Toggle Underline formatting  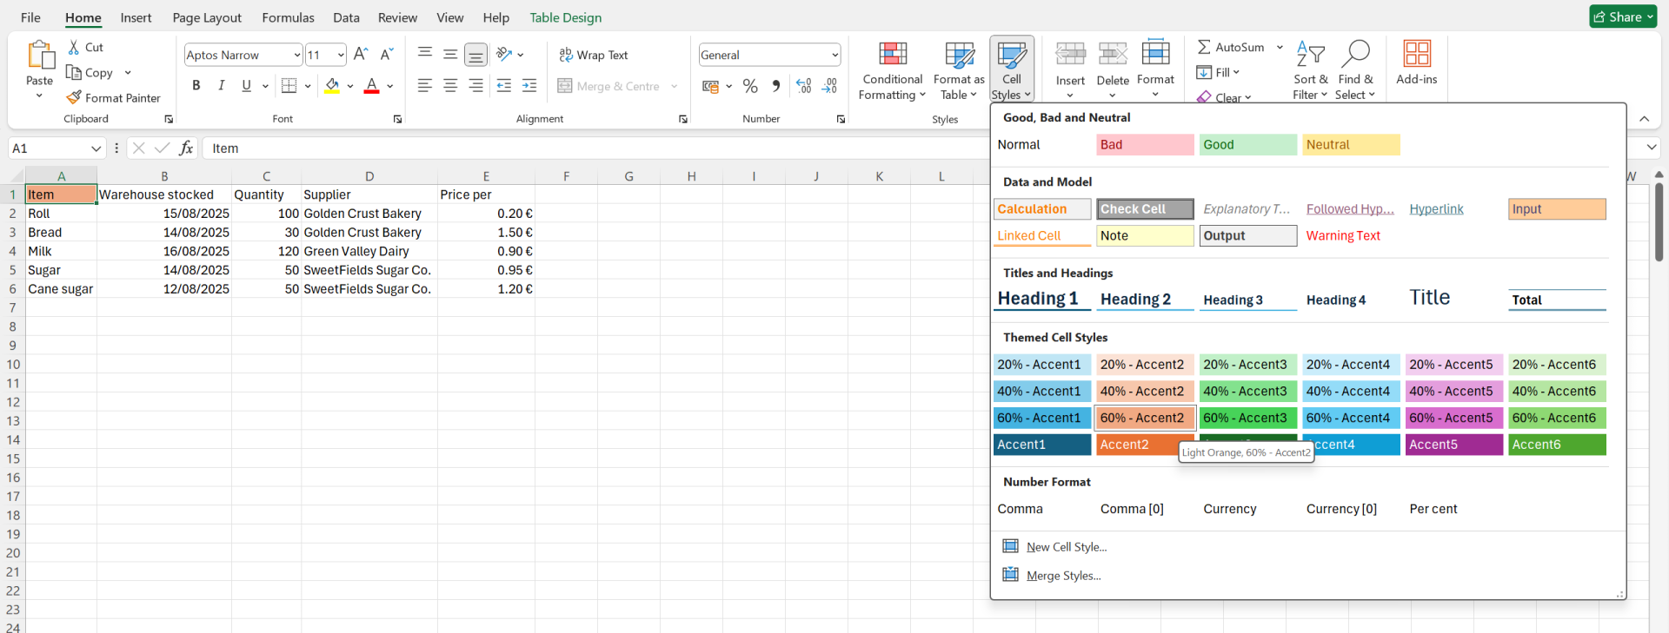[x=246, y=85]
